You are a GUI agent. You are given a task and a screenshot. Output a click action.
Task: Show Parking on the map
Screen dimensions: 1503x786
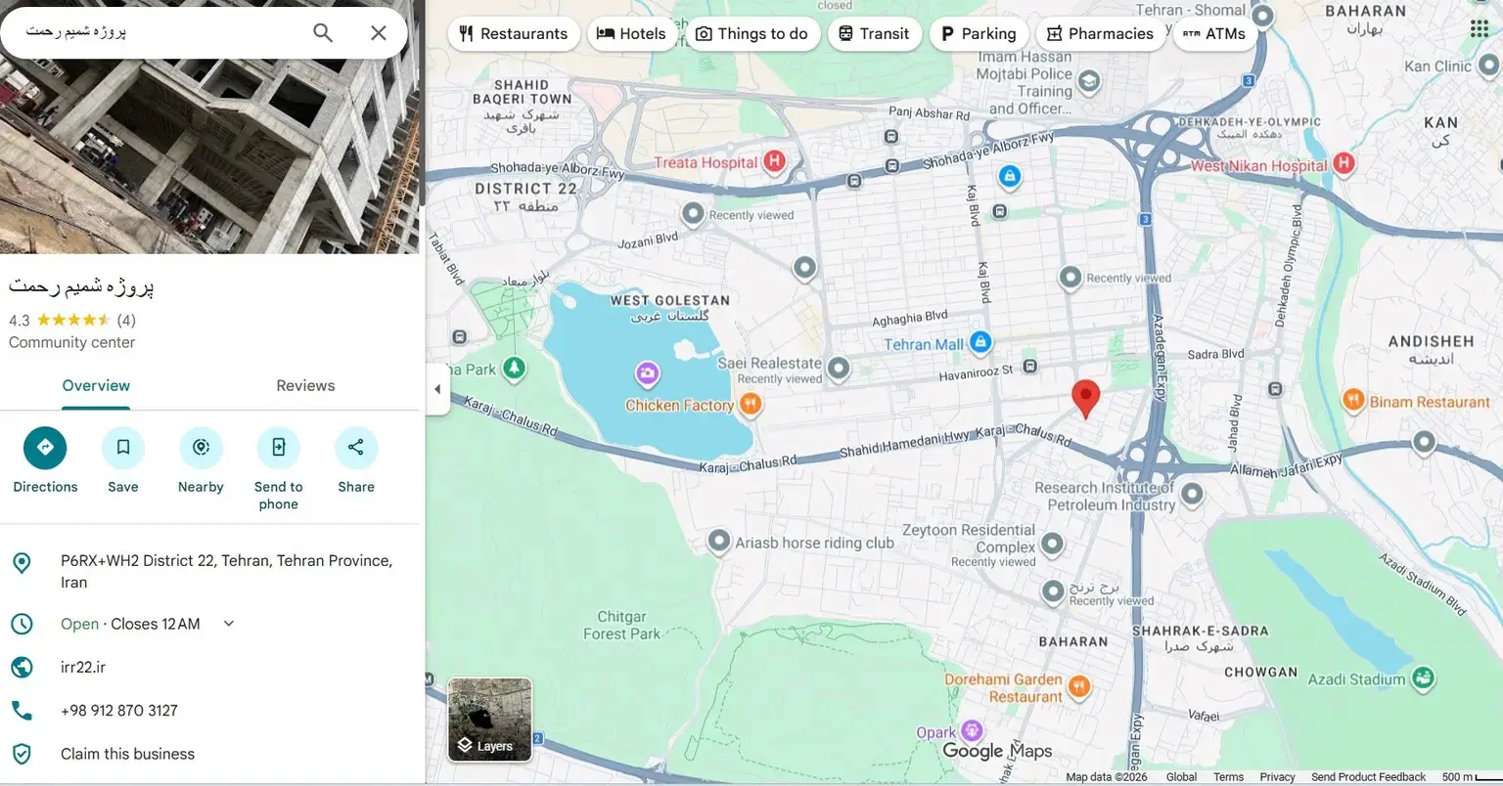click(979, 33)
